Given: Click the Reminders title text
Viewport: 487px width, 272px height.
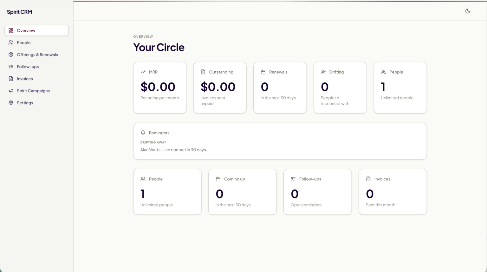Looking at the screenshot, I should 159,133.
